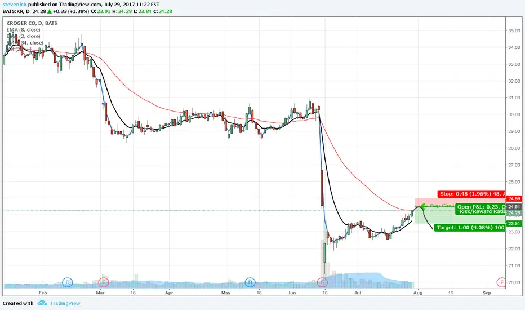Click the O:23.91 open value
The height and width of the screenshot is (310, 525).
point(100,11)
